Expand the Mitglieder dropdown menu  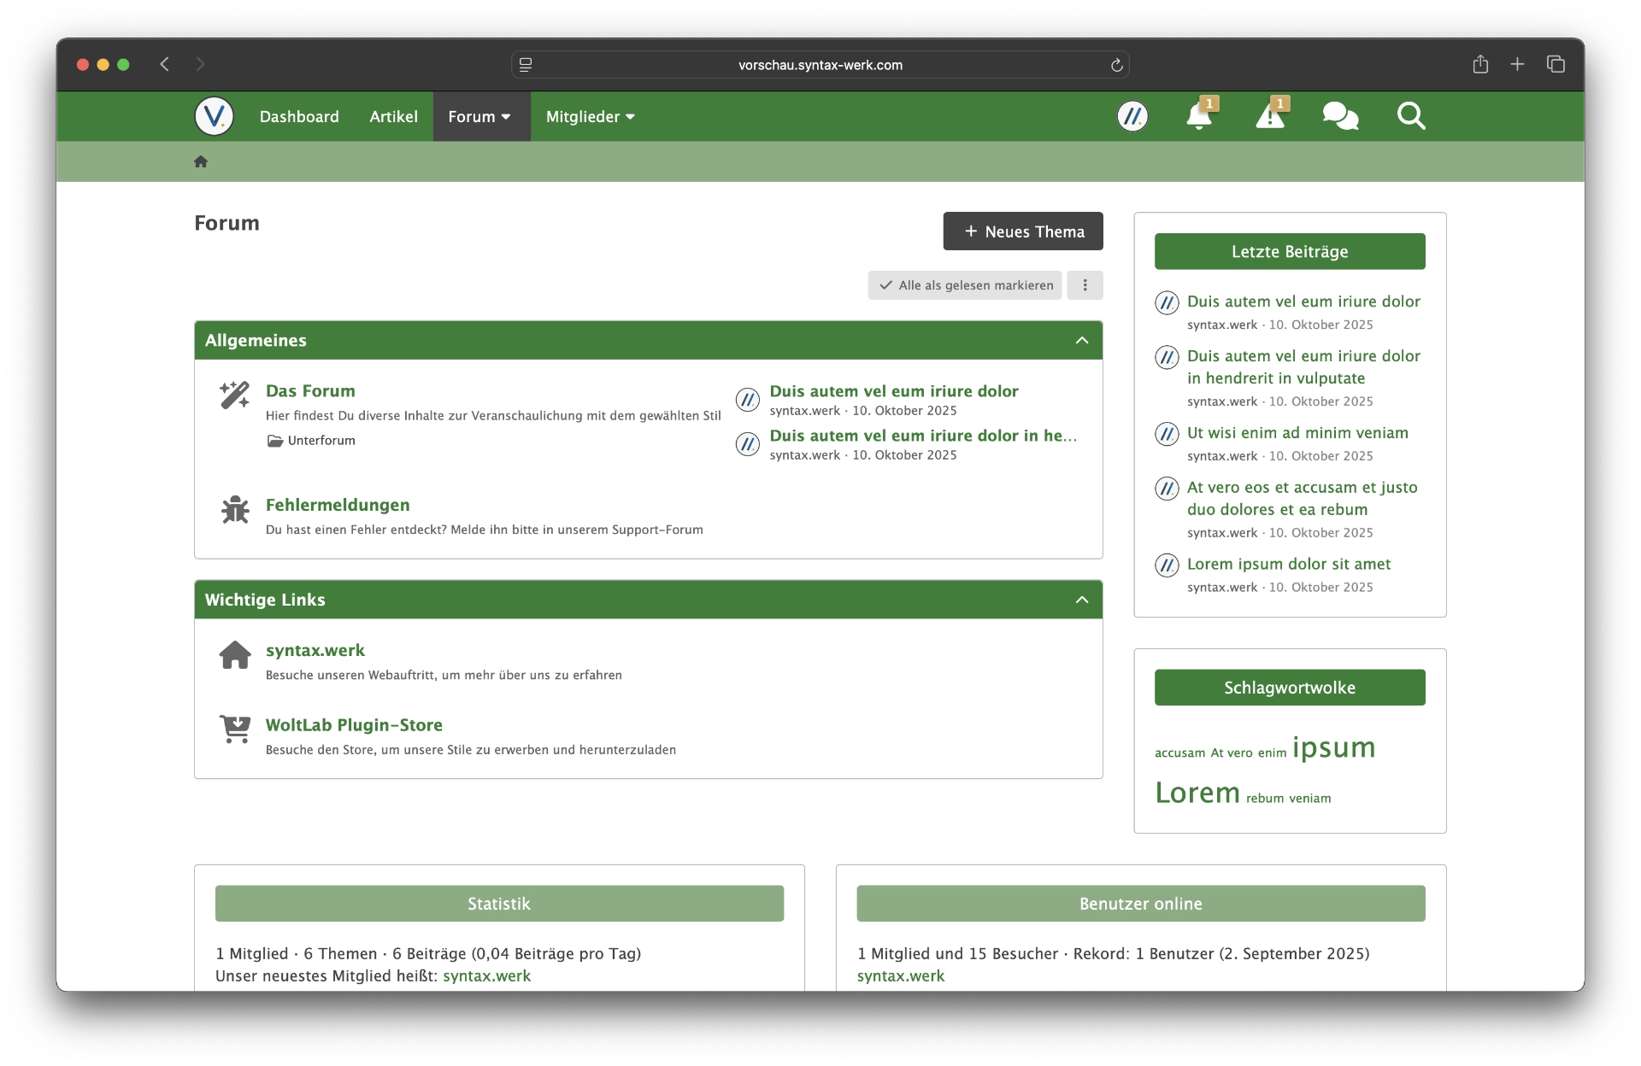(591, 116)
